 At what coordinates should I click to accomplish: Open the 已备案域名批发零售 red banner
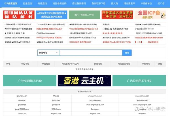tap(117, 15)
